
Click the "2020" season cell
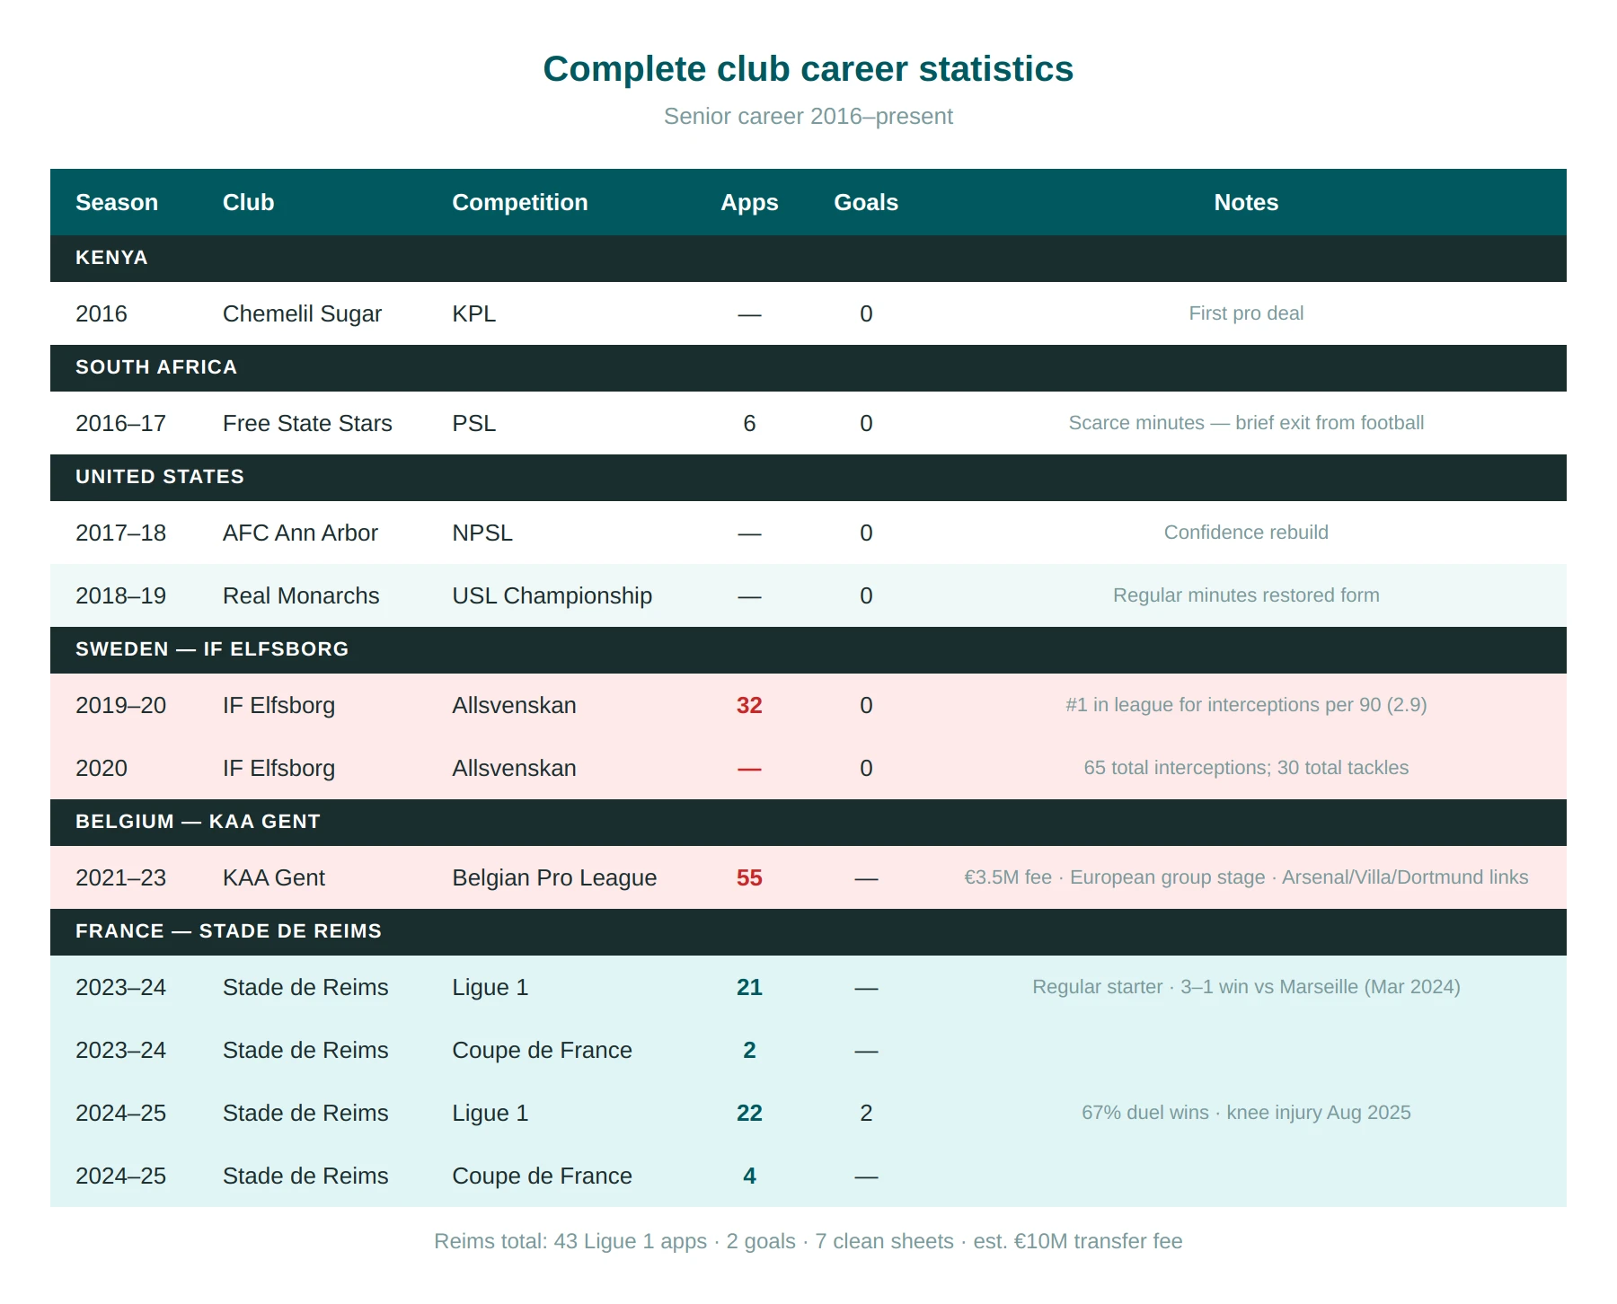(x=102, y=768)
